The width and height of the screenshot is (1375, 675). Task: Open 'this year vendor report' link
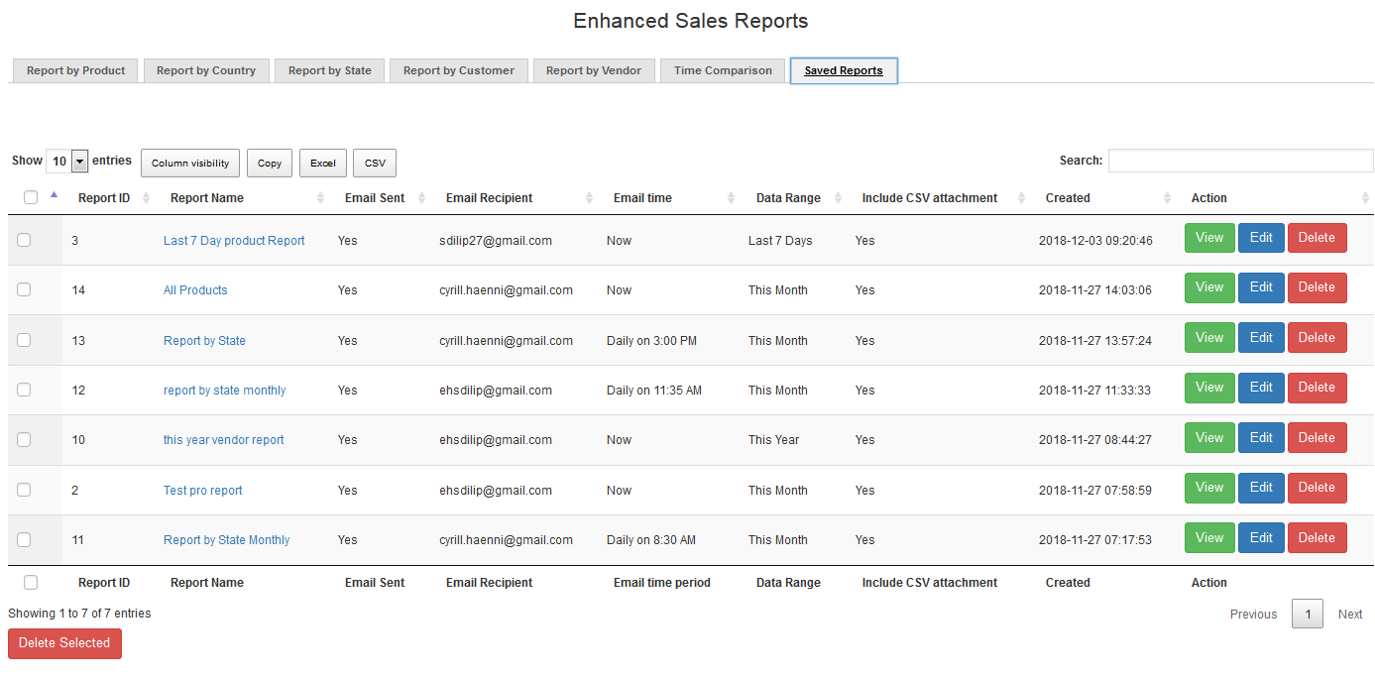tap(224, 440)
